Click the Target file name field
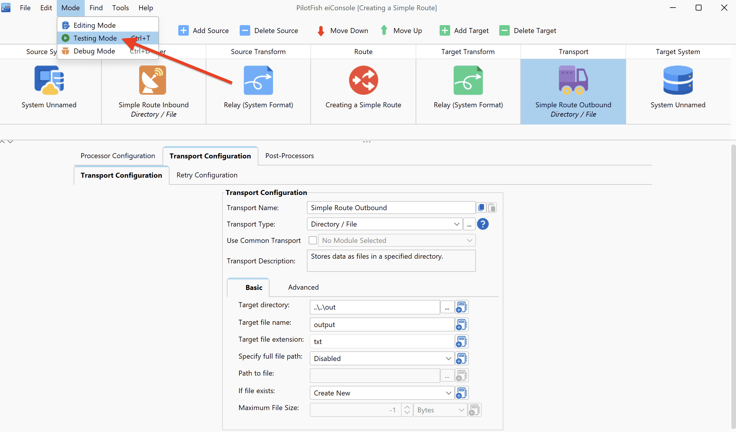Screen dimensions: 736x432 (x=382, y=324)
